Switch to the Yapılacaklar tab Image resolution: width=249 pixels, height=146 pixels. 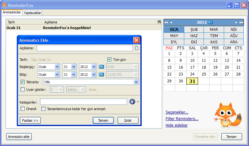pos(33,13)
